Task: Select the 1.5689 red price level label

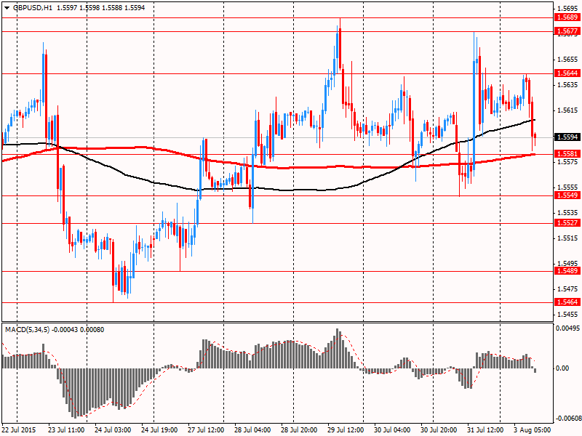Action: click(x=566, y=17)
